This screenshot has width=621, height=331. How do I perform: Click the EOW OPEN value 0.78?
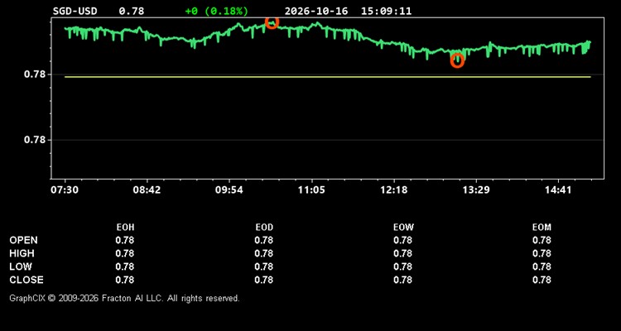(x=402, y=240)
